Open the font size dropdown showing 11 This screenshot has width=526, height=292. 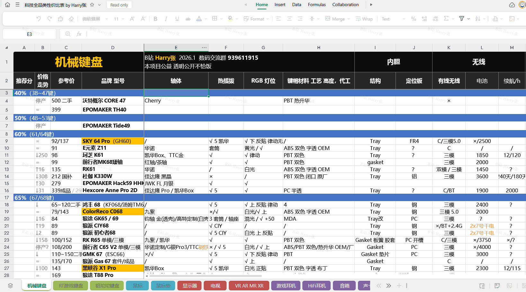tap(119, 19)
